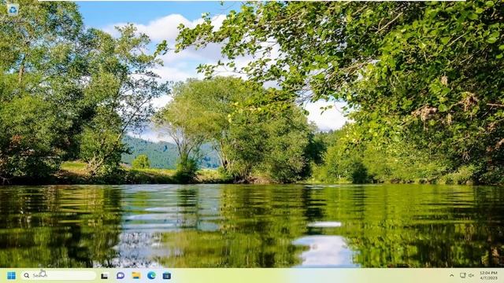The image size is (504, 283).
Task: Click the taskbar Search box
Action: point(58,275)
